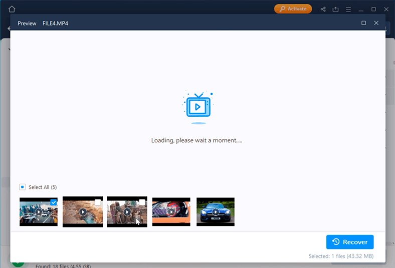Open the share icon in title bar
The image size is (395, 268).
tap(323, 10)
